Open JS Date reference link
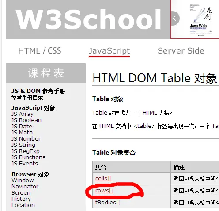Screen dimensions: 219x211 [22, 127]
